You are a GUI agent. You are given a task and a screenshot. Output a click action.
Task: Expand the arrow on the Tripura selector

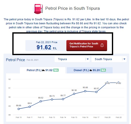pyautogui.click(x=88, y=59)
